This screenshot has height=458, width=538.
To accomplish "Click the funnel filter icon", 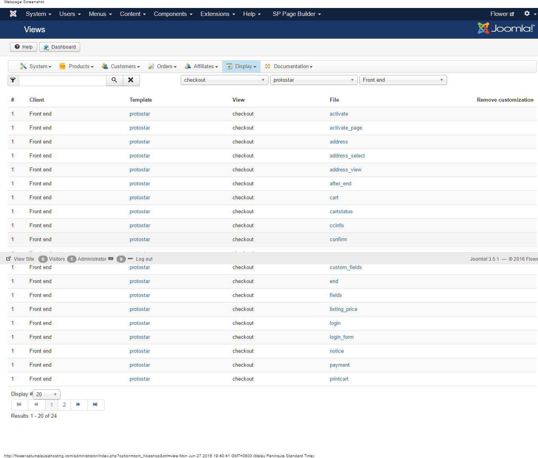I will point(13,80).
